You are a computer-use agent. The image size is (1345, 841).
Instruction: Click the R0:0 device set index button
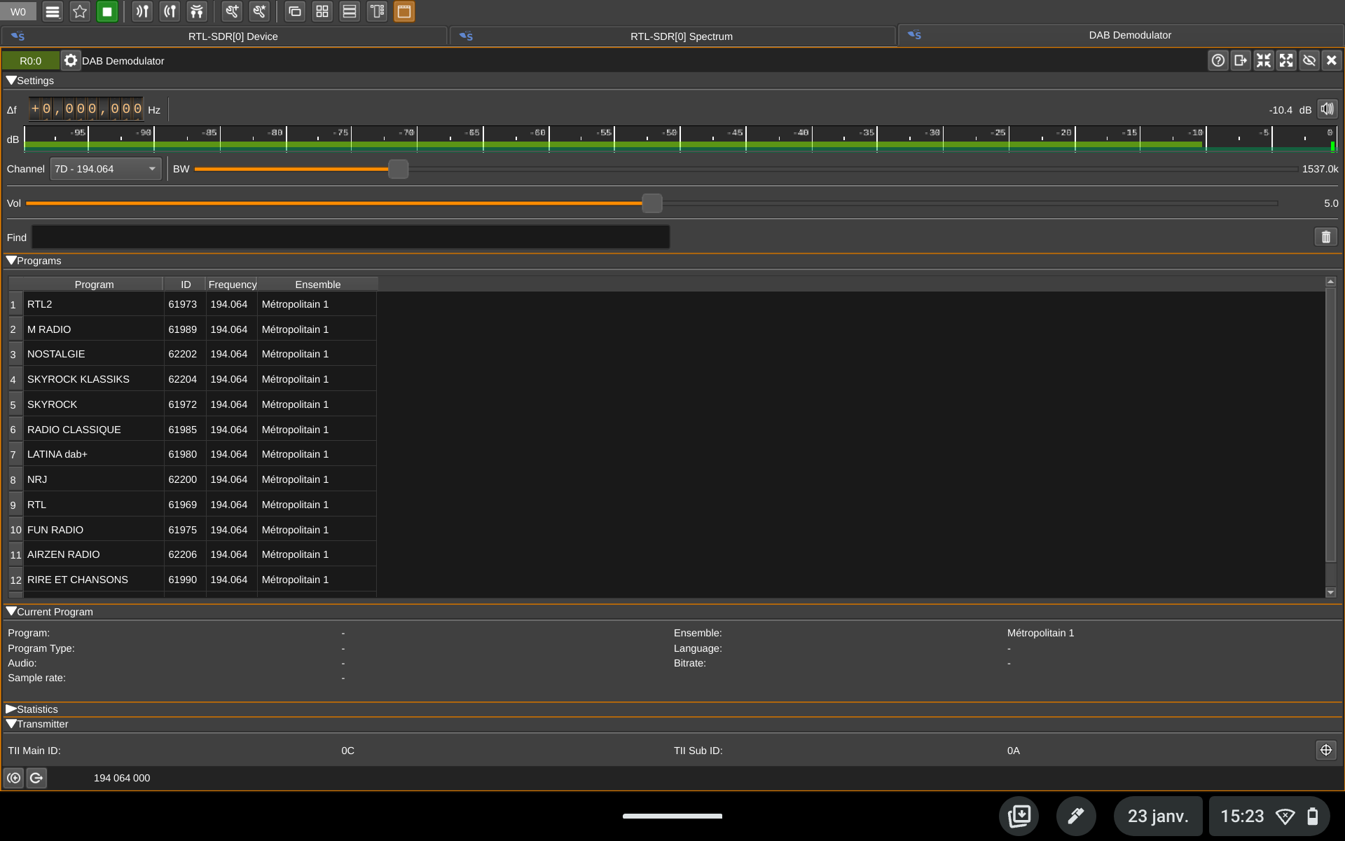31,61
